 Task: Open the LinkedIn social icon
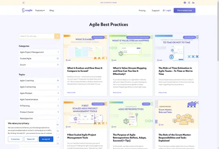point(193,3)
